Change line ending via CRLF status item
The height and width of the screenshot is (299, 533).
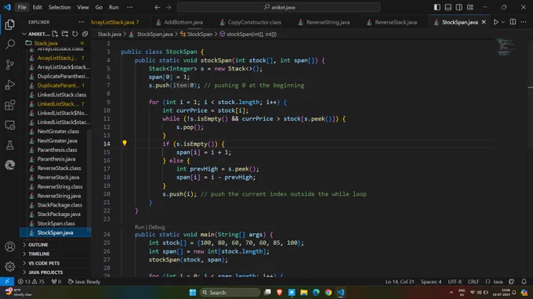click(473, 281)
